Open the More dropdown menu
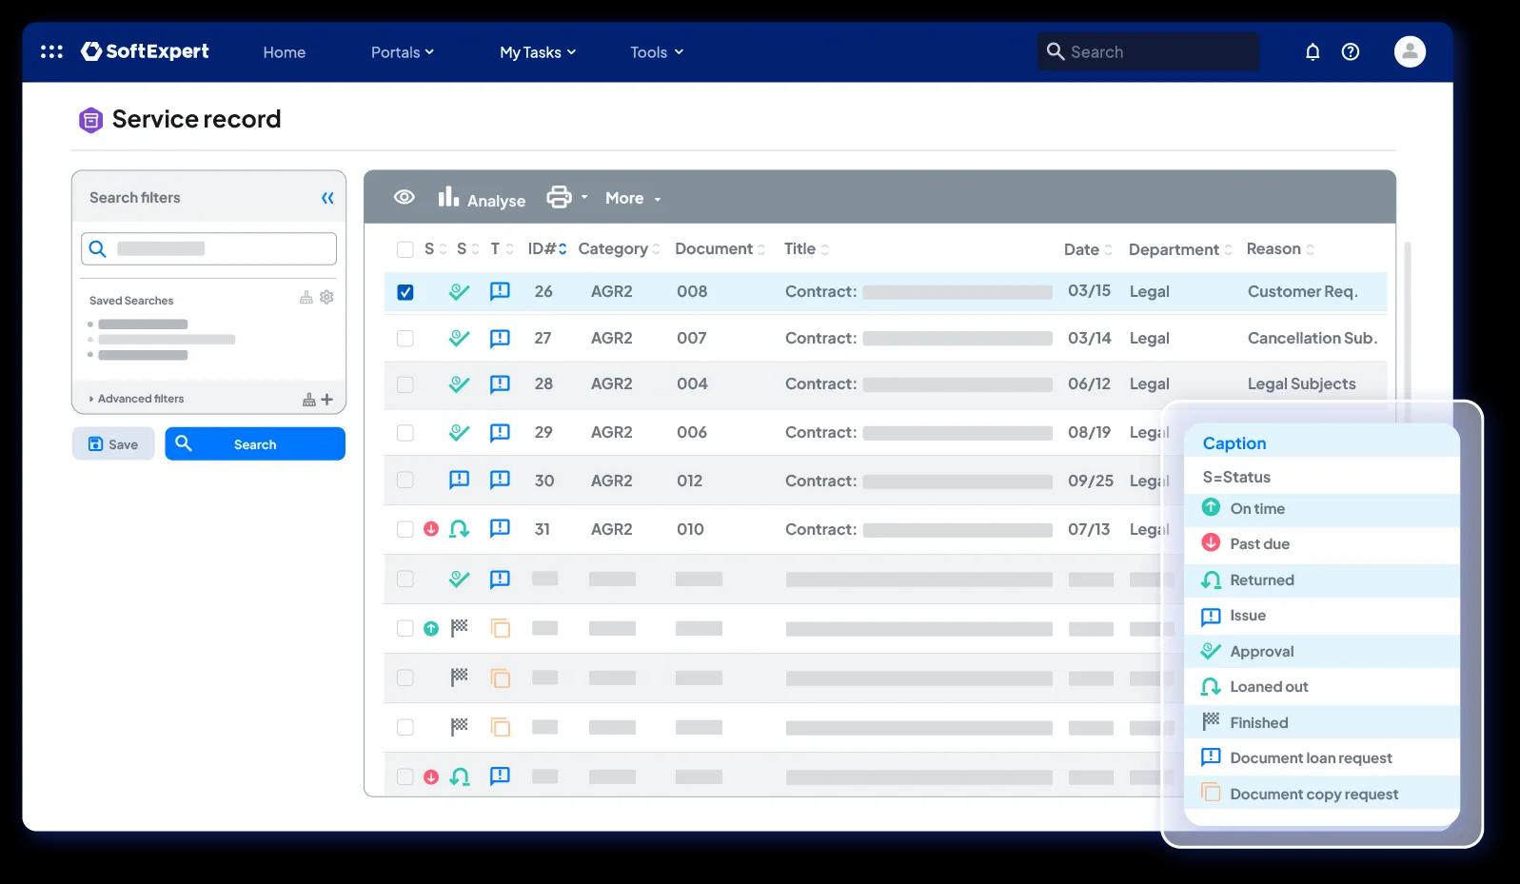Viewport: 1520px width, 884px height. click(x=633, y=198)
